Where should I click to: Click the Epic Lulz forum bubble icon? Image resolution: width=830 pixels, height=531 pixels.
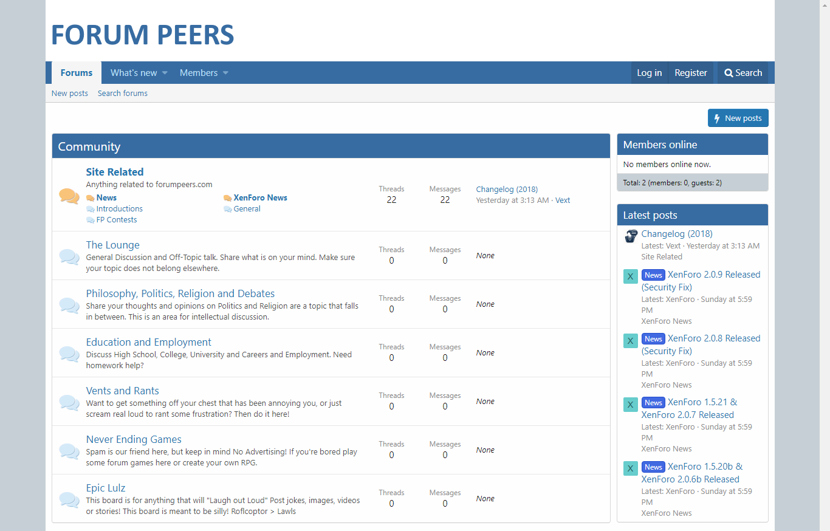coord(69,499)
